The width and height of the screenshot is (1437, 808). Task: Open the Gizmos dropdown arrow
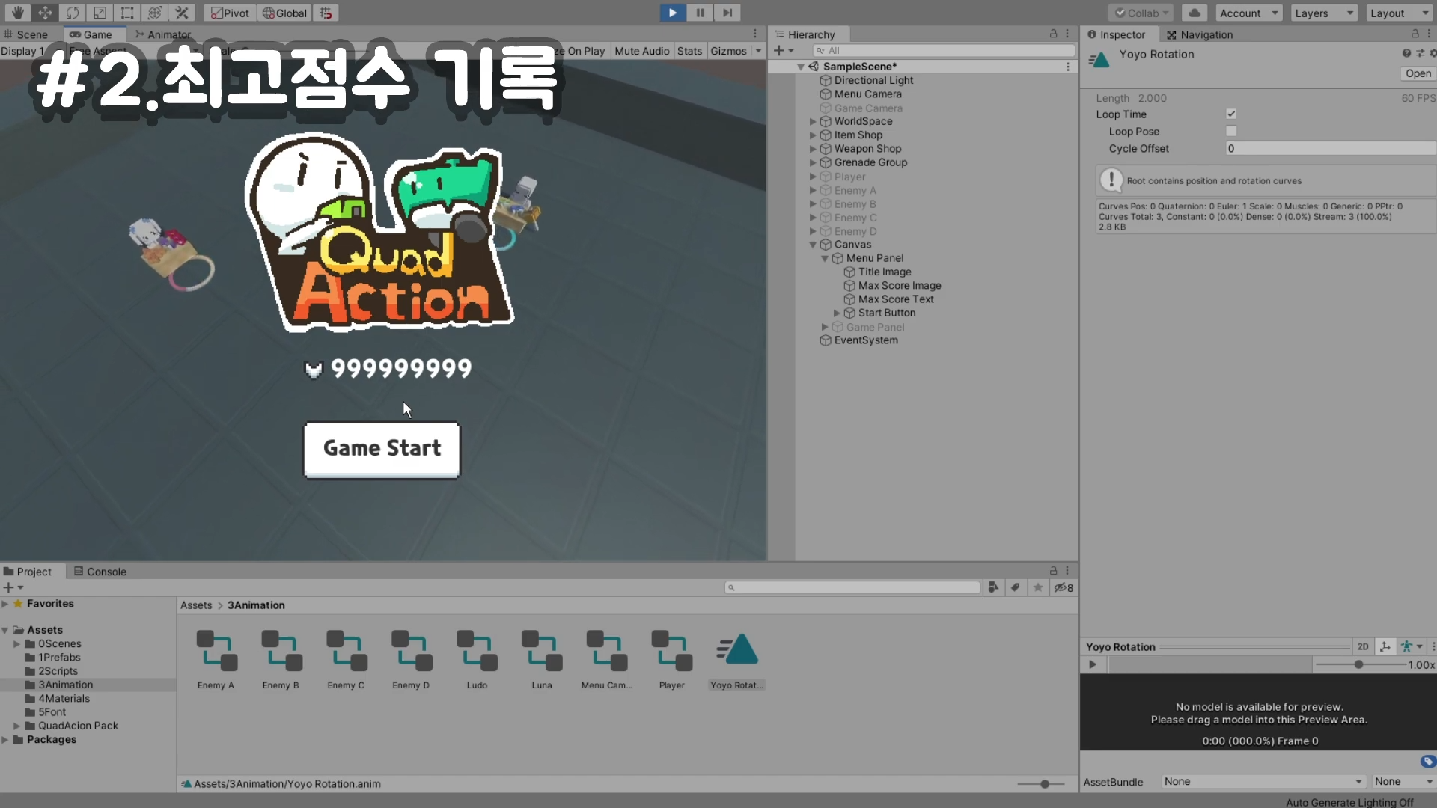click(x=758, y=51)
